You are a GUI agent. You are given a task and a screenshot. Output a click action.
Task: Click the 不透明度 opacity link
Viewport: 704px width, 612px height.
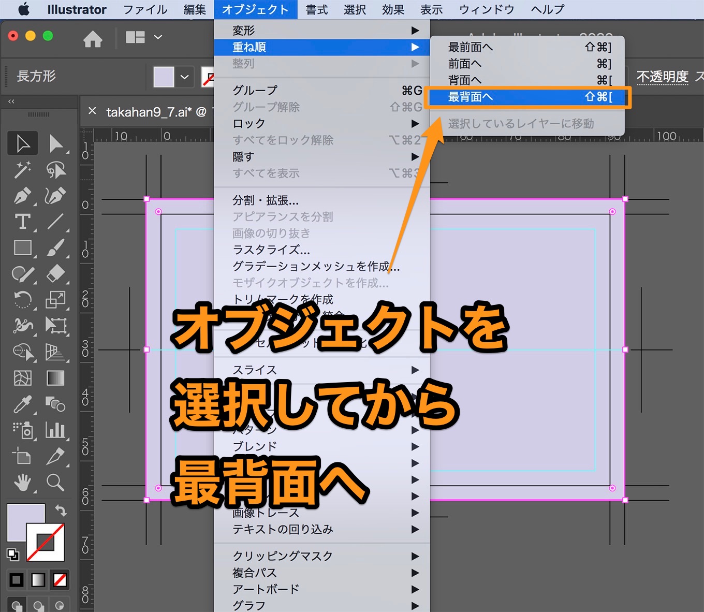pos(662,77)
